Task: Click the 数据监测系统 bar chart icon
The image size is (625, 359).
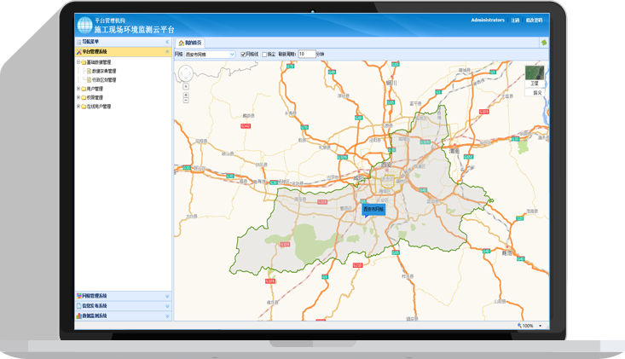Action: point(79,316)
